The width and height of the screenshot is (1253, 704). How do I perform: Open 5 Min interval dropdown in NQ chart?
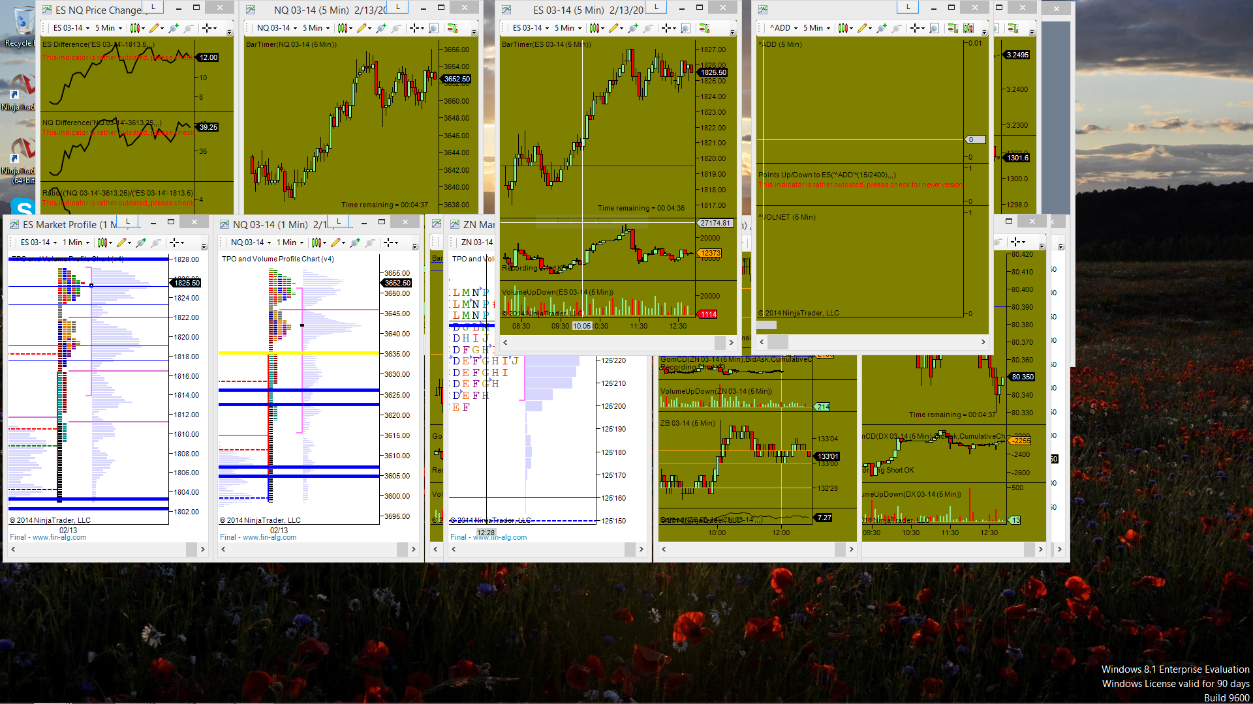316,28
